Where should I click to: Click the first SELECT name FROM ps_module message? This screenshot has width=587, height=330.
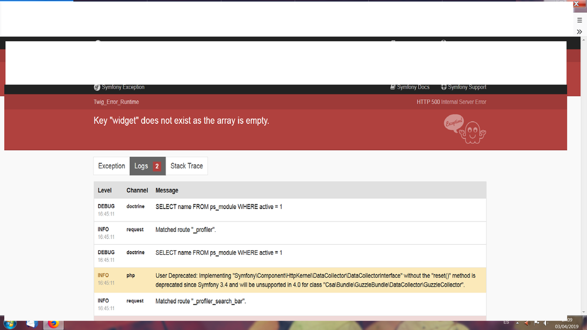(x=218, y=207)
